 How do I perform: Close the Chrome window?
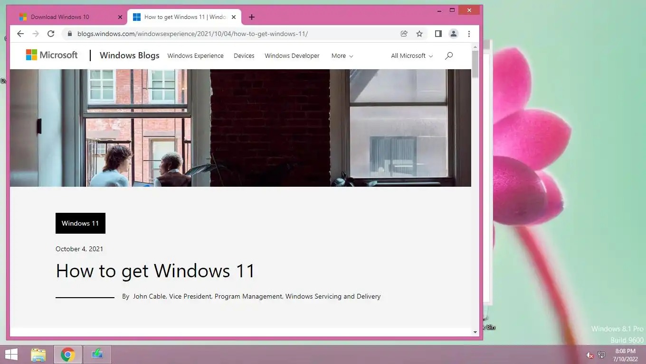[x=469, y=10]
